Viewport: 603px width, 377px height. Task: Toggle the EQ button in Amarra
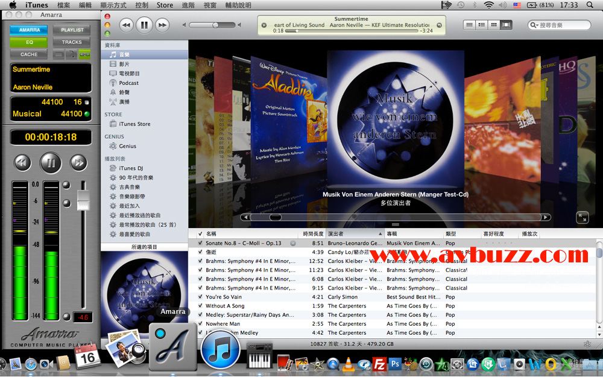coord(29,42)
